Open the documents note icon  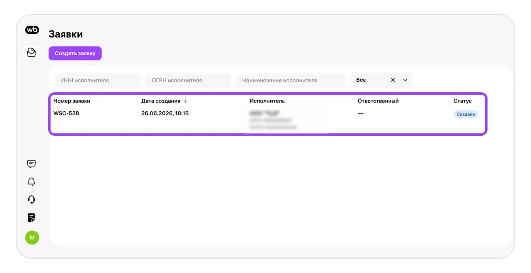point(32,217)
